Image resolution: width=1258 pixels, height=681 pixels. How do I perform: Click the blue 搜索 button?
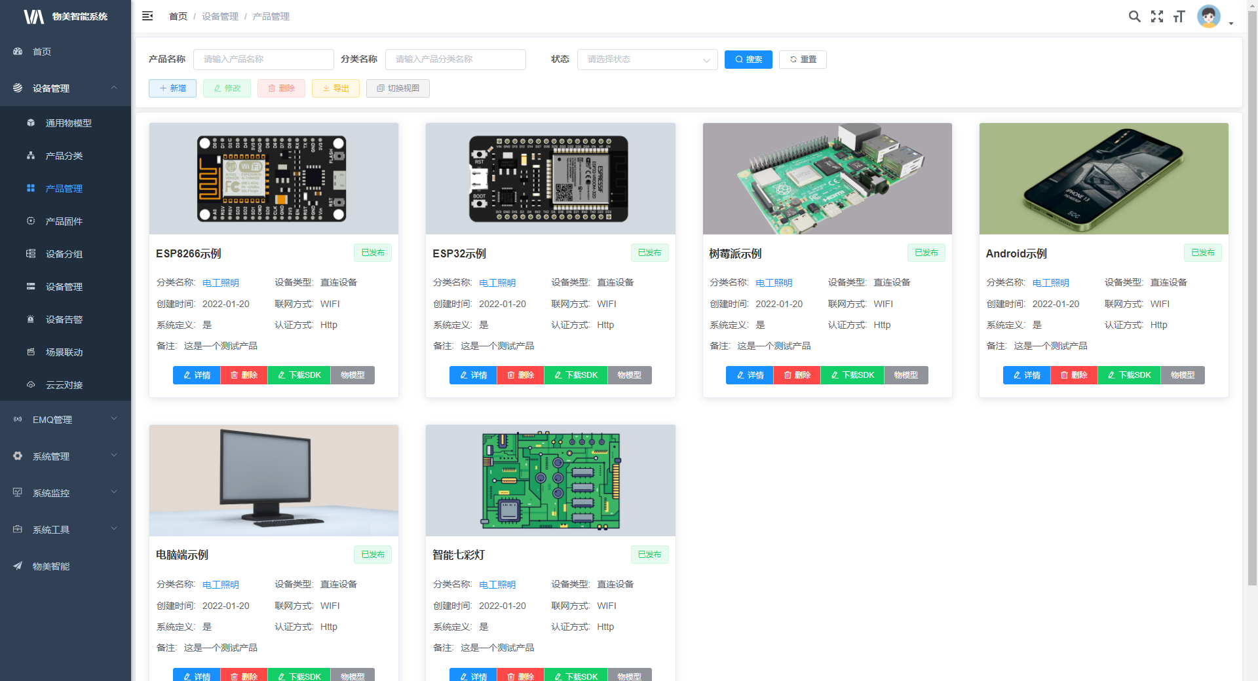coord(748,60)
